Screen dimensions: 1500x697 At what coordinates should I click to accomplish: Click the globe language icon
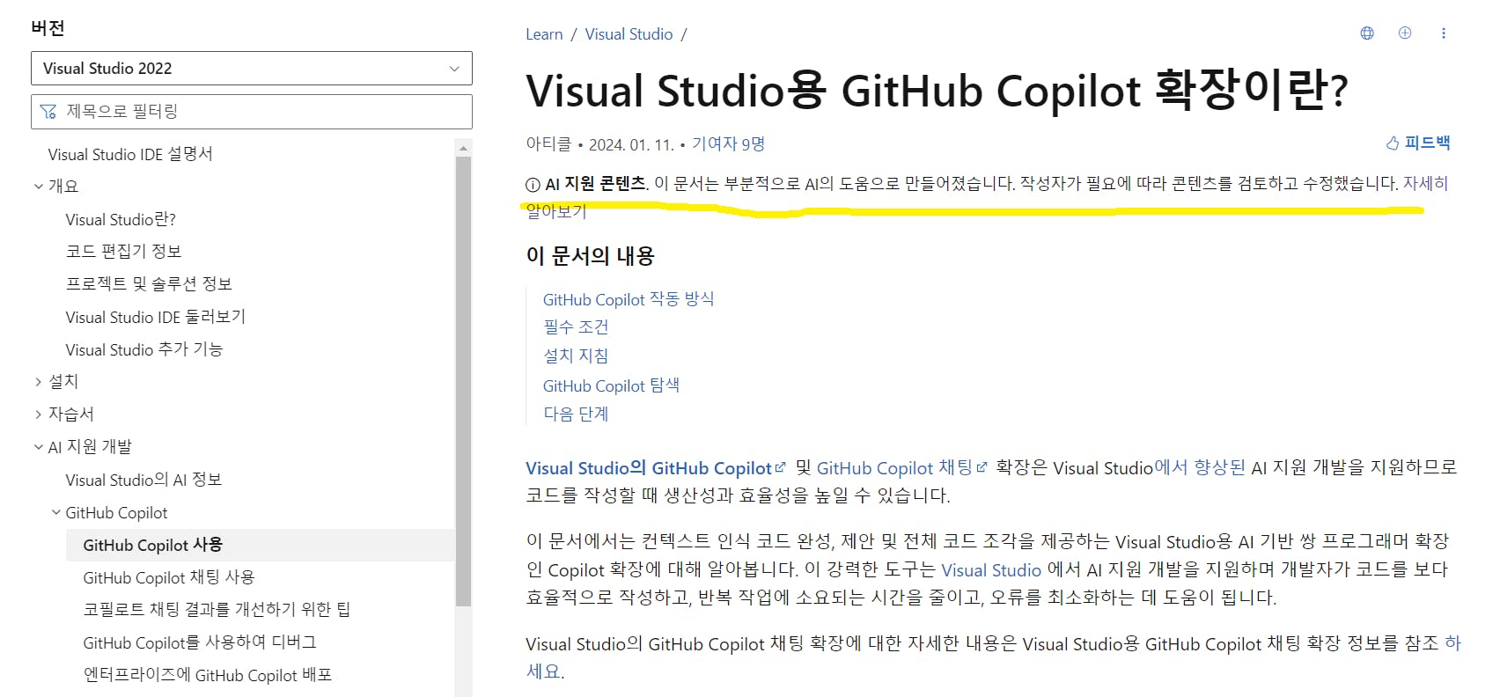pyautogui.click(x=1367, y=33)
